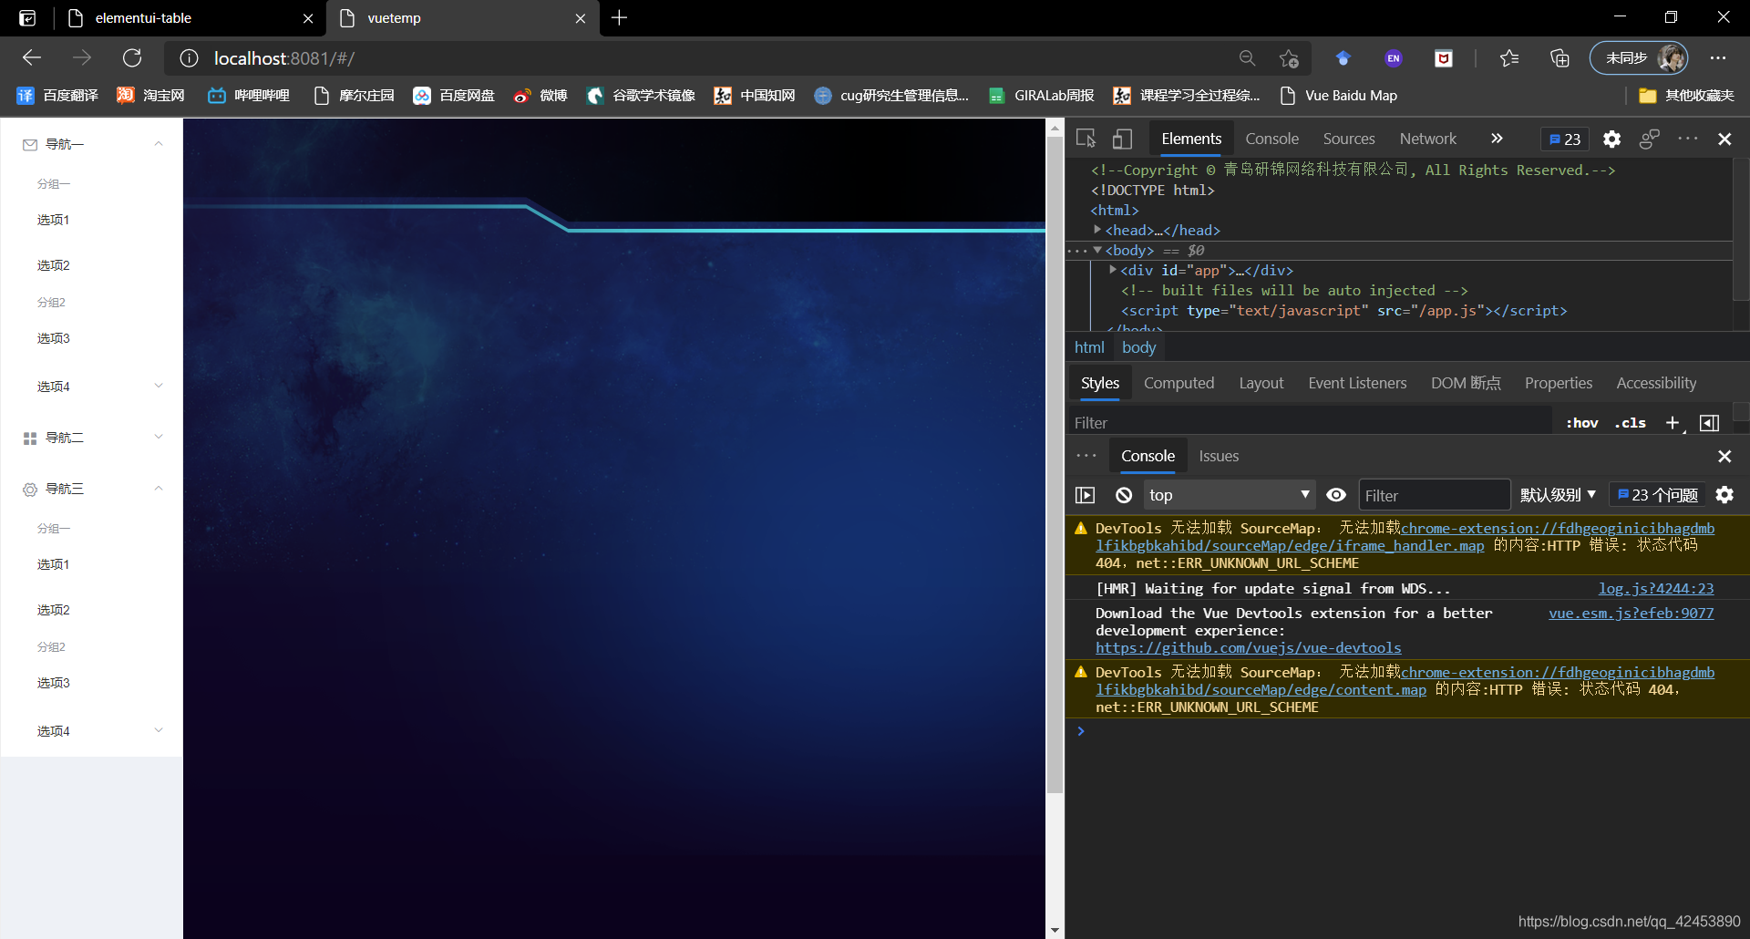
Task: Collapse the 导航三 navigation menu
Action: (92, 489)
